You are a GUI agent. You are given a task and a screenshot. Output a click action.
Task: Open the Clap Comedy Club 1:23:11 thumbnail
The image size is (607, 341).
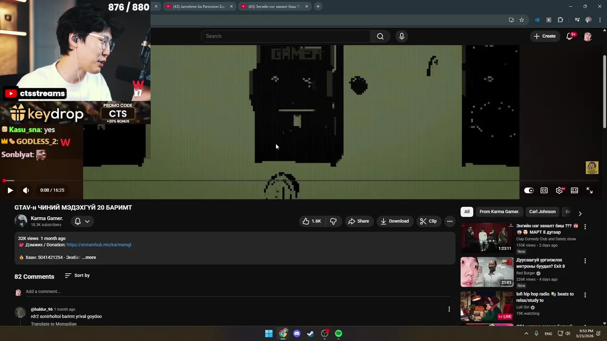(x=487, y=238)
